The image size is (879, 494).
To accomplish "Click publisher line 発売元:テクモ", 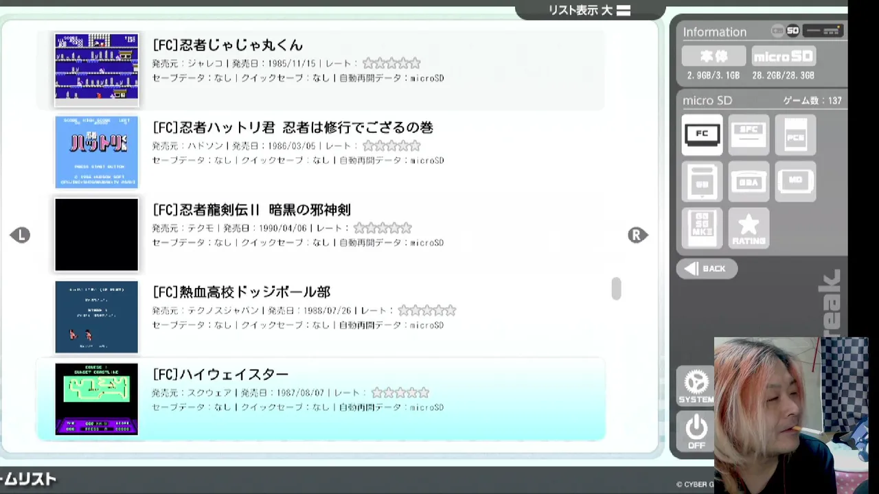I will tap(183, 228).
